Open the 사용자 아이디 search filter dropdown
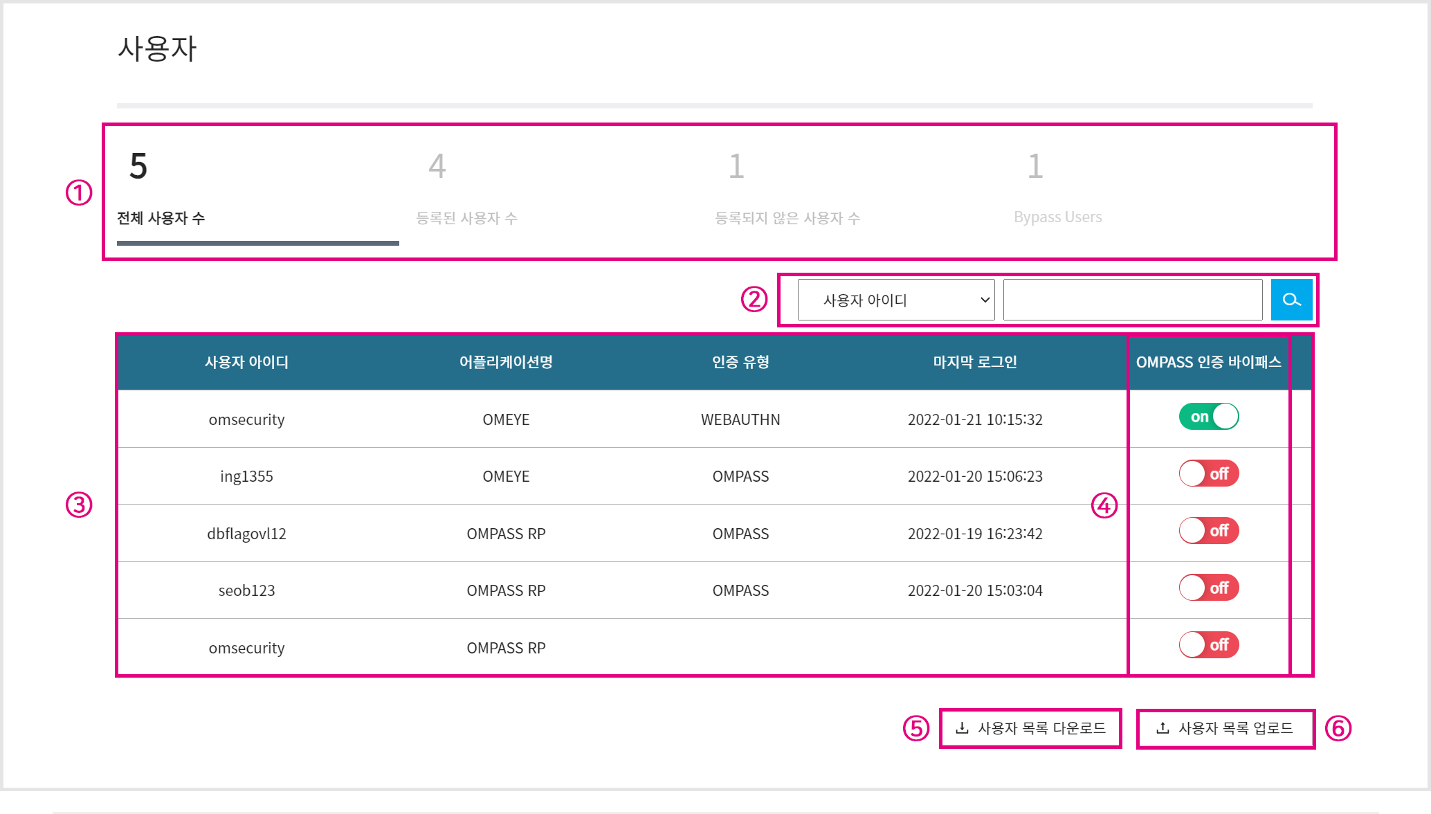This screenshot has width=1431, height=814. click(x=895, y=300)
